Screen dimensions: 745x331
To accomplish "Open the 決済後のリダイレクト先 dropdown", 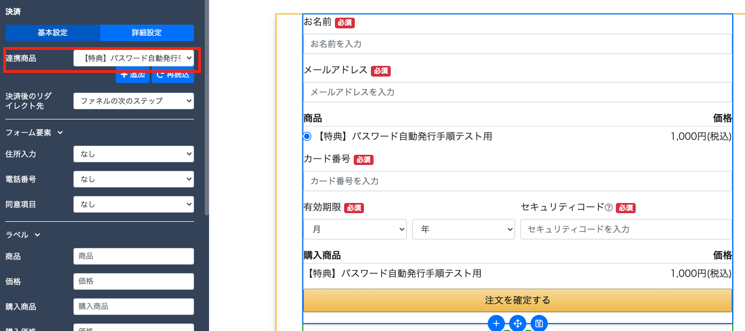I will (133, 101).
